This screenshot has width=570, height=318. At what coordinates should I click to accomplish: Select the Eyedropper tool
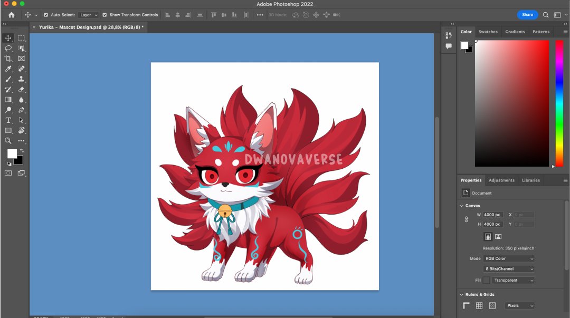click(8, 69)
